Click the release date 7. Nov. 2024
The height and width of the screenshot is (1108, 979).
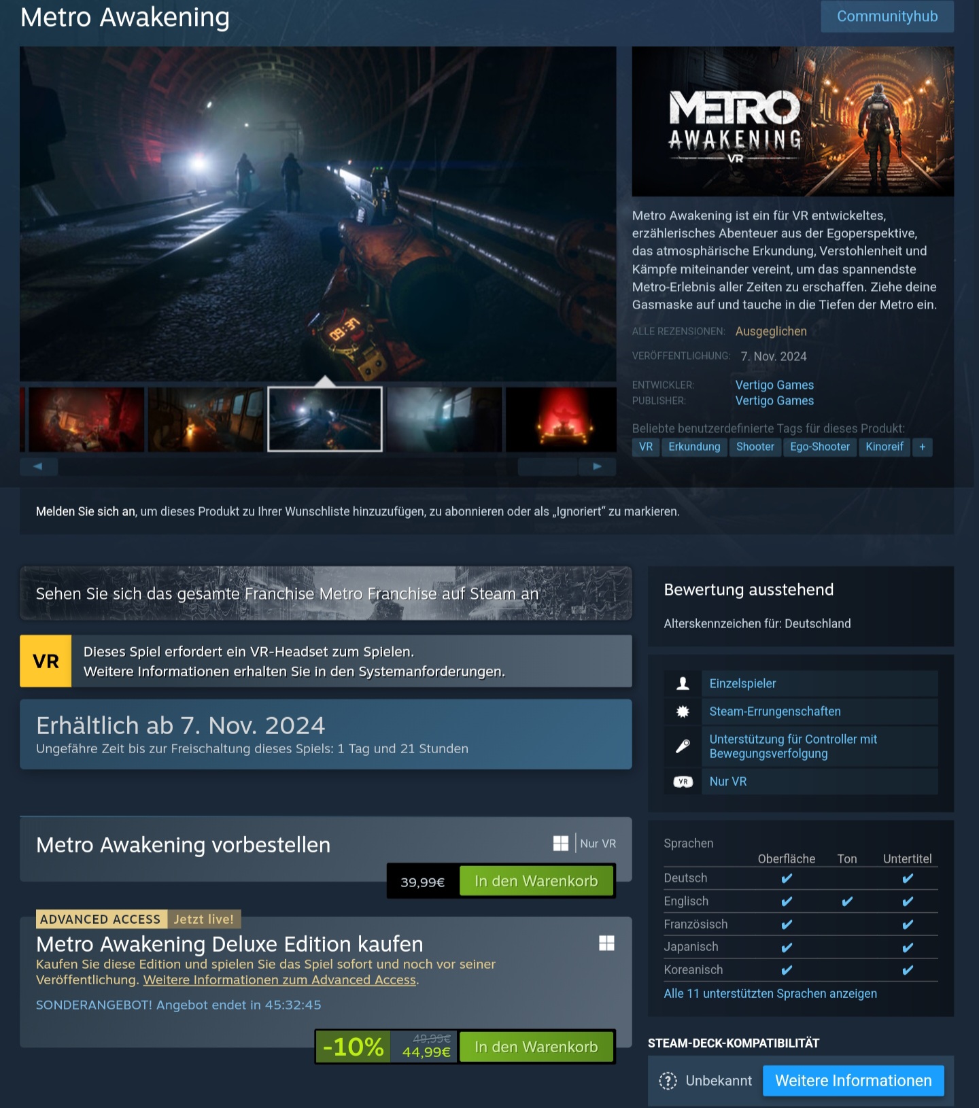(774, 356)
